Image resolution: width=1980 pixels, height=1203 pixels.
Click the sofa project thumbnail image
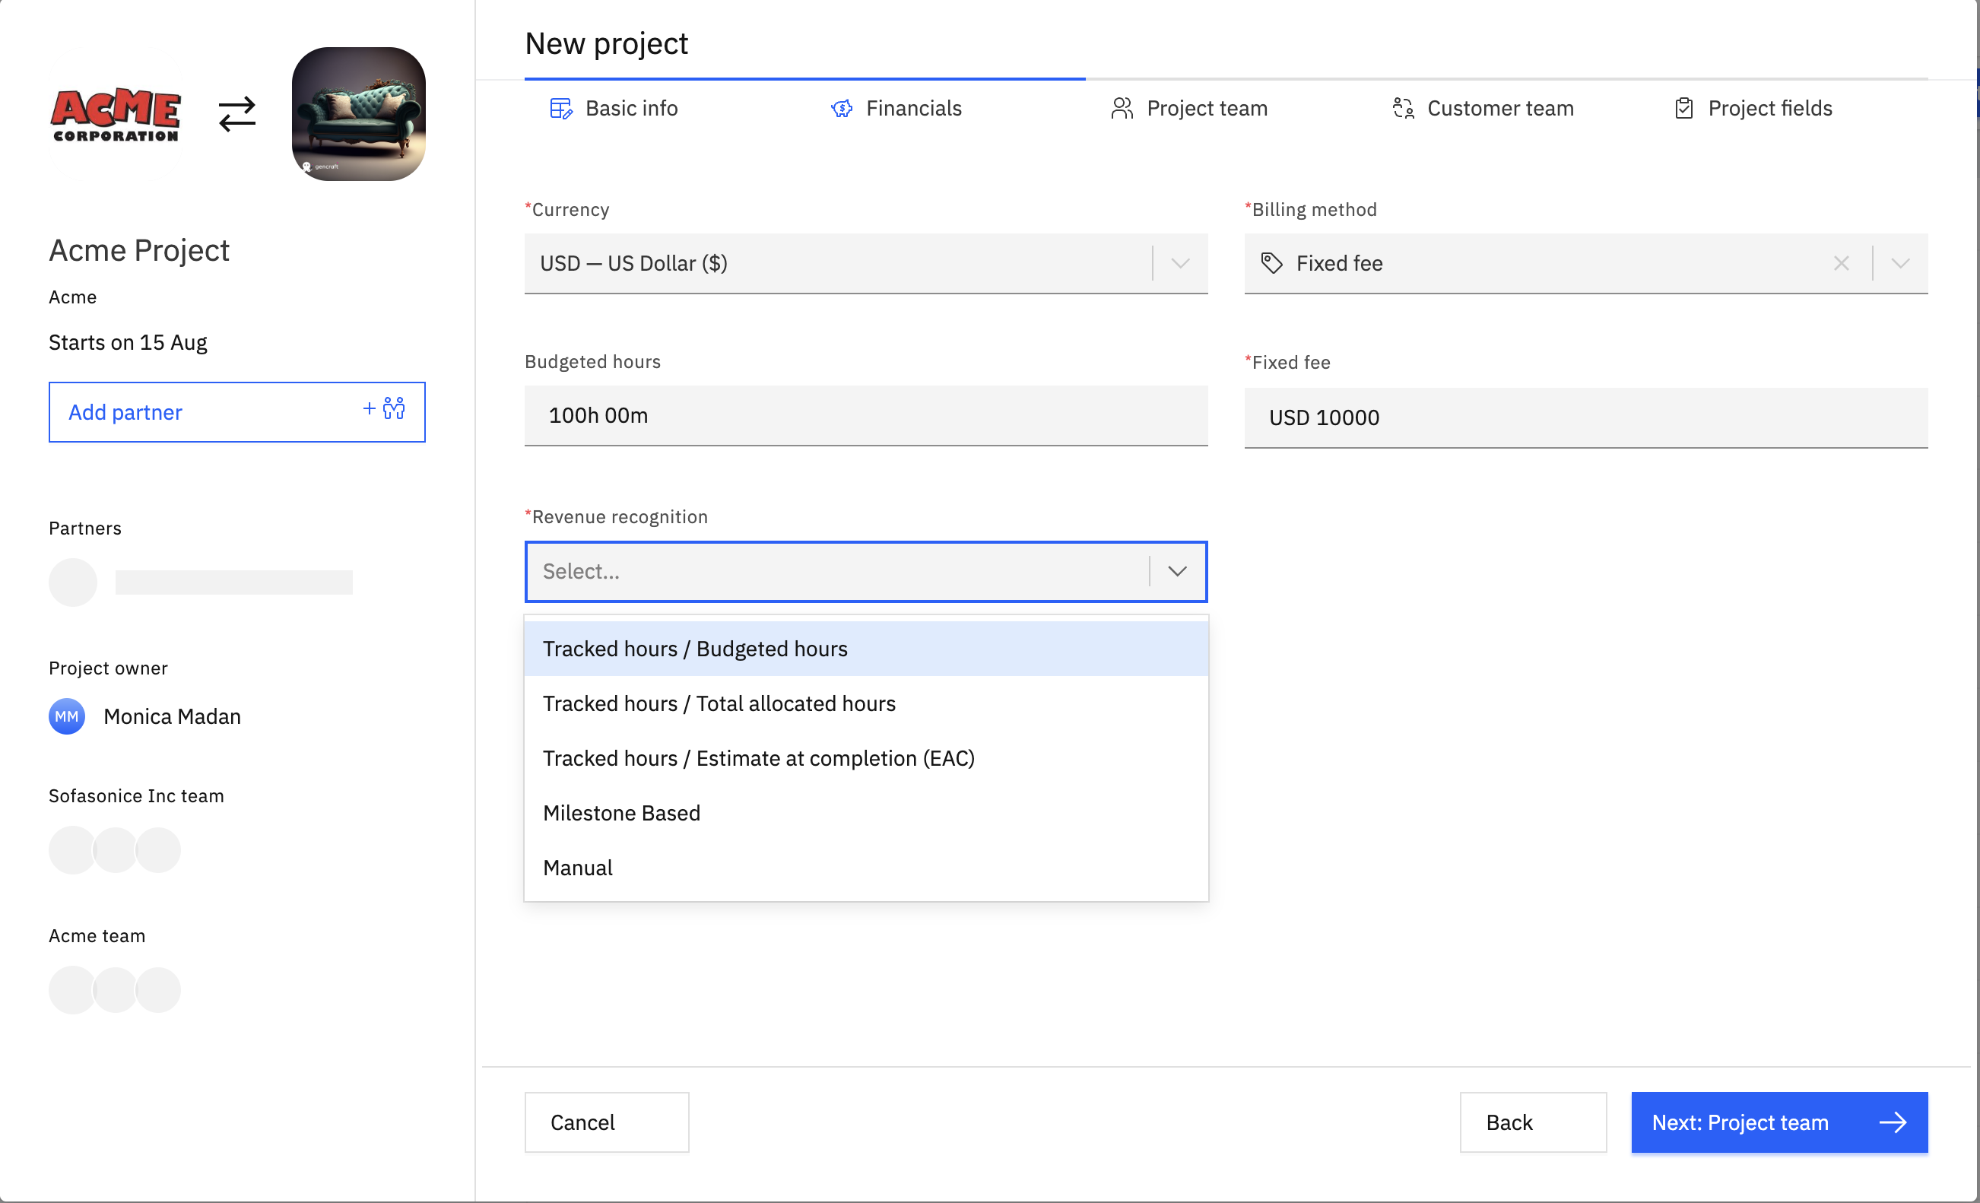pyautogui.click(x=358, y=114)
